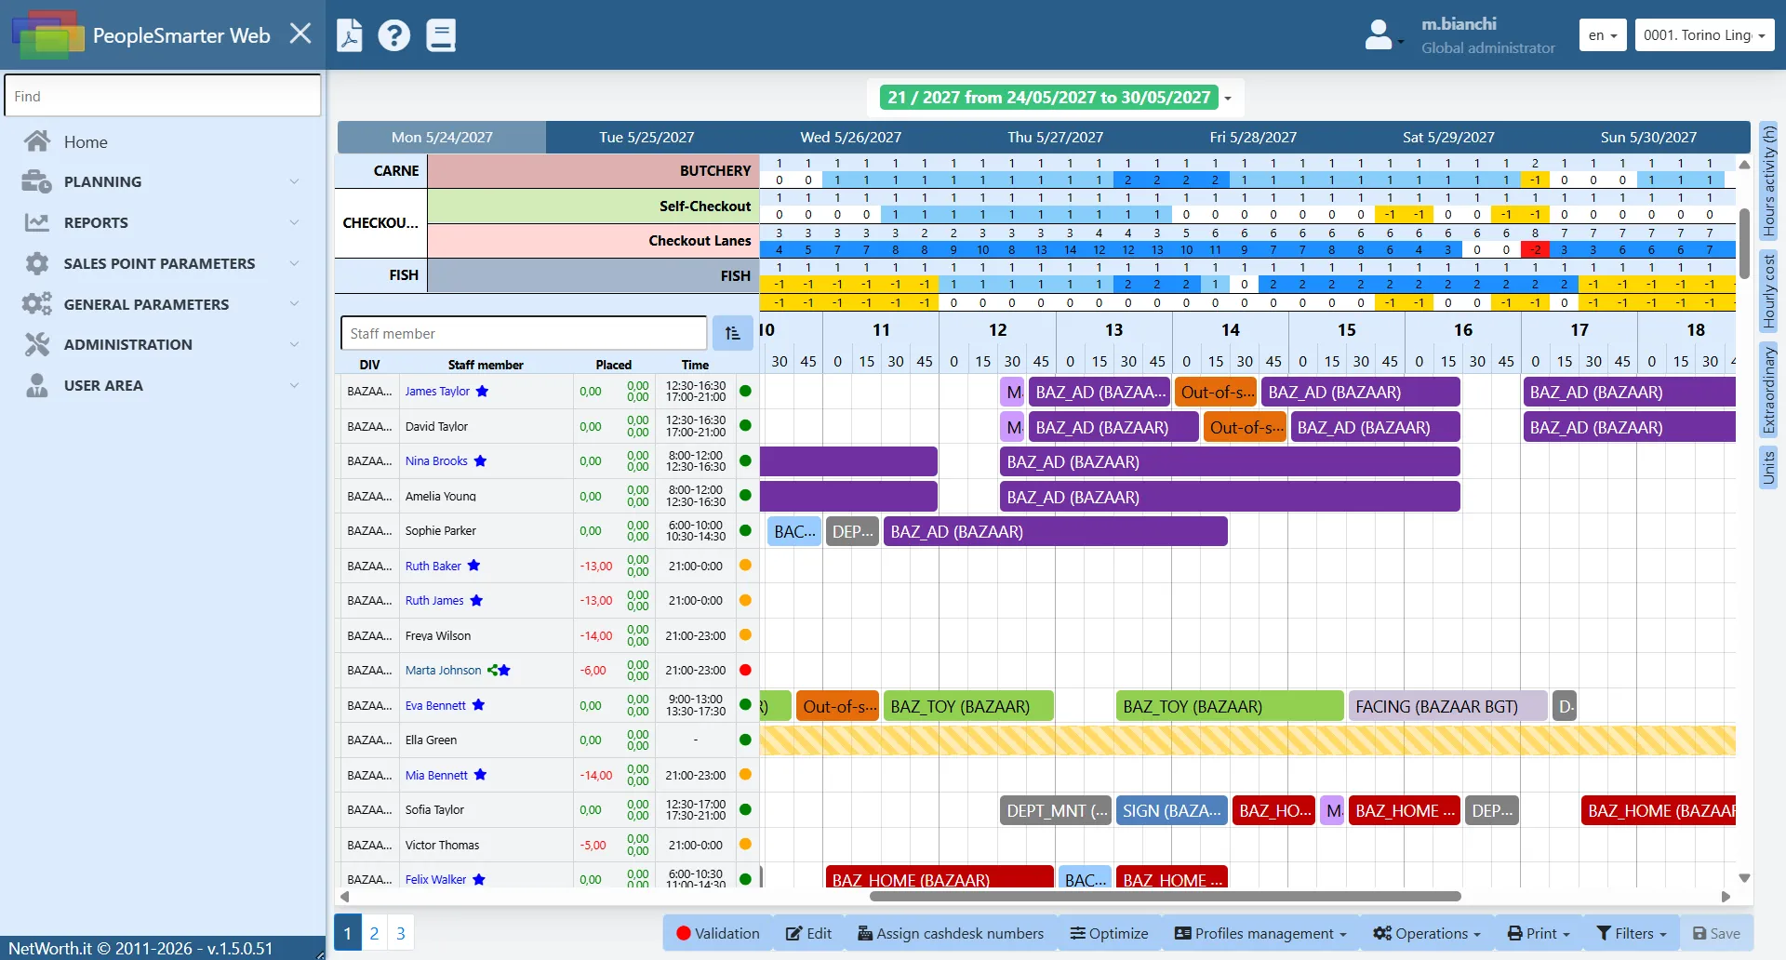Click the Optimize button
The image size is (1786, 960).
pyautogui.click(x=1109, y=934)
